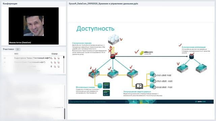Click the slide title Доступность
This screenshot has height=121, width=216.
[x=95, y=29]
